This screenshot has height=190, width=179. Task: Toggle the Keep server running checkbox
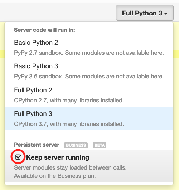(18, 157)
